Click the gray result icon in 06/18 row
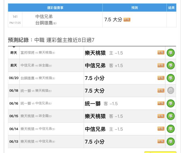This screenshot has width=183, height=153. coord(170,91)
